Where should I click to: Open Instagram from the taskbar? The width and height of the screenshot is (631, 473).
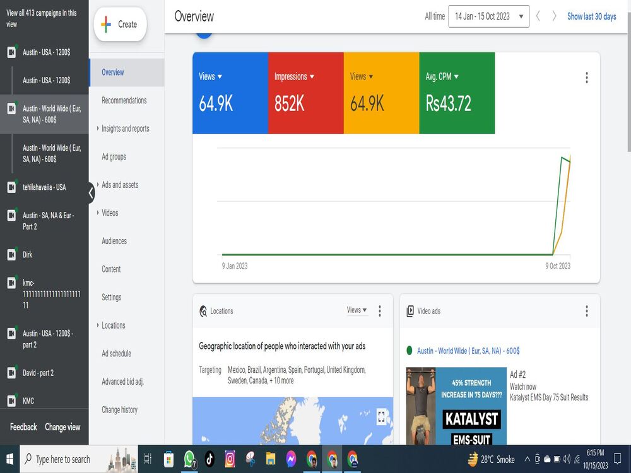coord(230,459)
